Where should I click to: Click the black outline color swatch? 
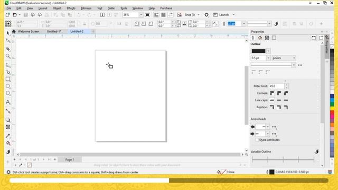coord(258,51)
